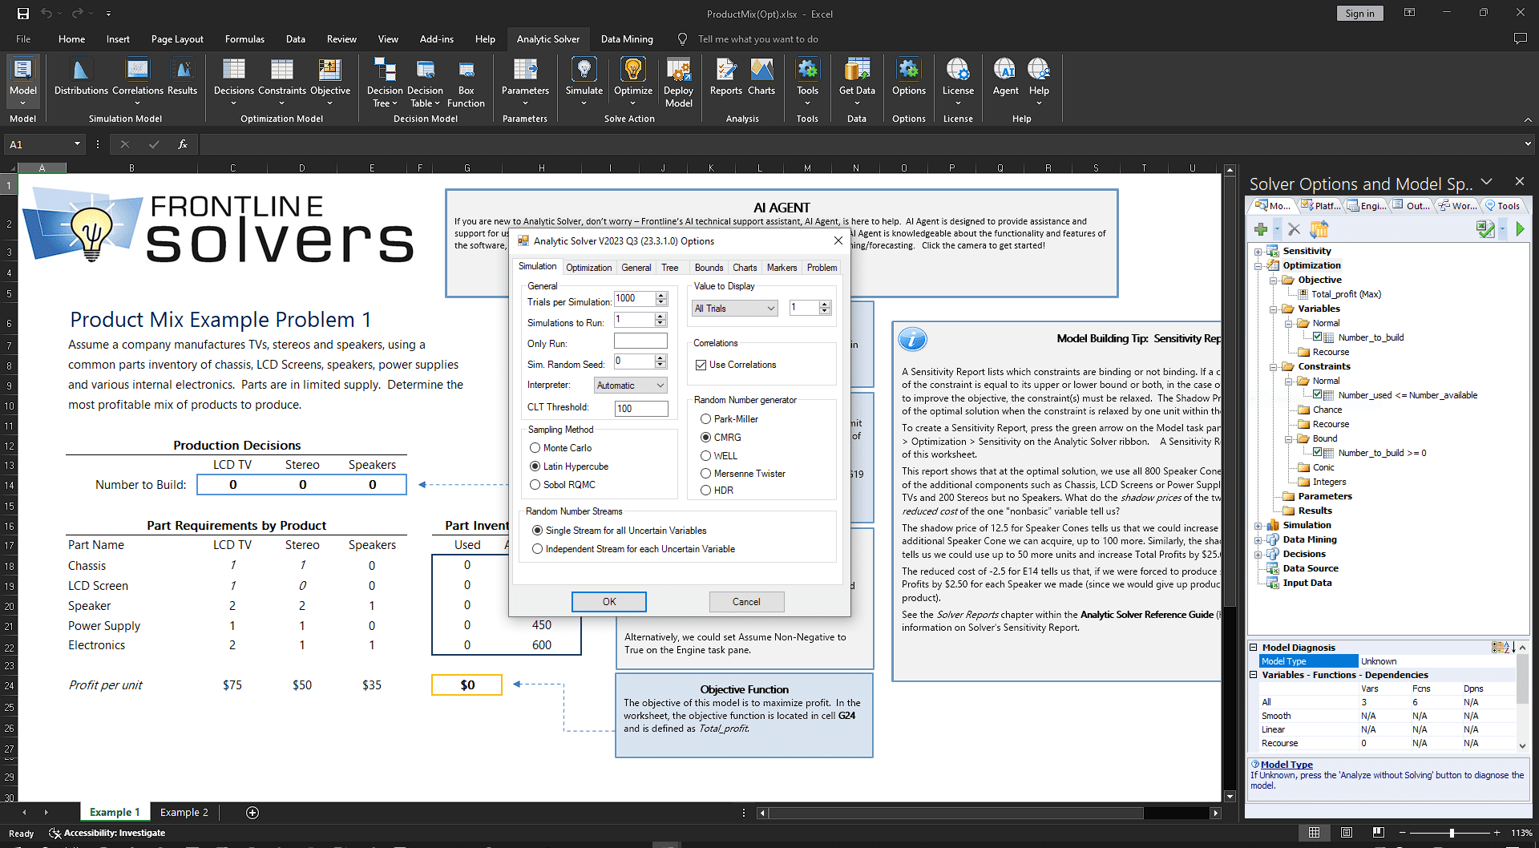Click the Model Type help link
This screenshot has width=1539, height=848.
[x=1287, y=765]
